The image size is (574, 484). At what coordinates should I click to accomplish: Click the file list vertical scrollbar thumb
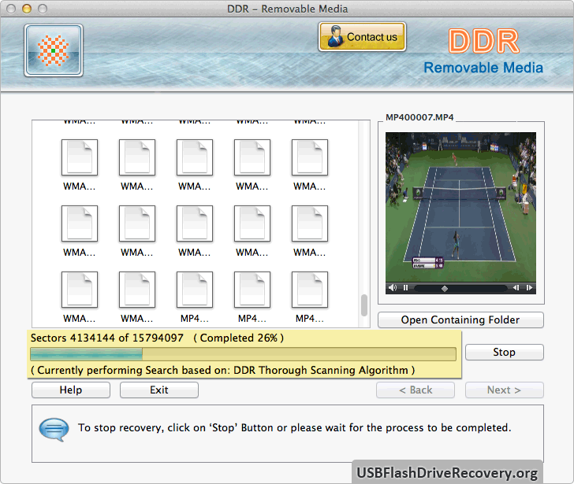[364, 305]
